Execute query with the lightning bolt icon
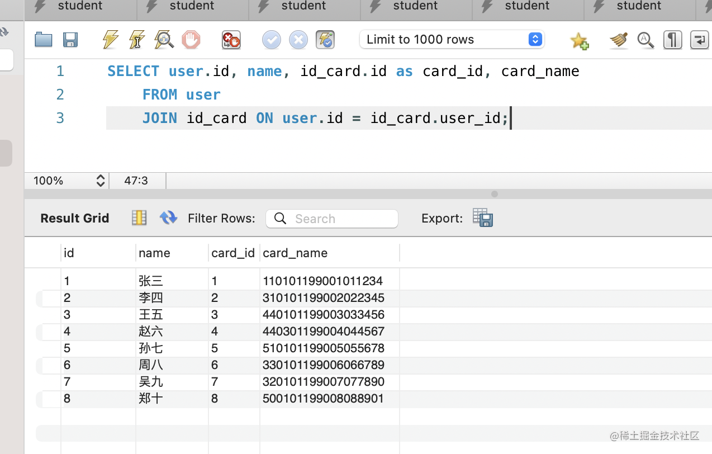712x454 pixels. click(x=111, y=40)
